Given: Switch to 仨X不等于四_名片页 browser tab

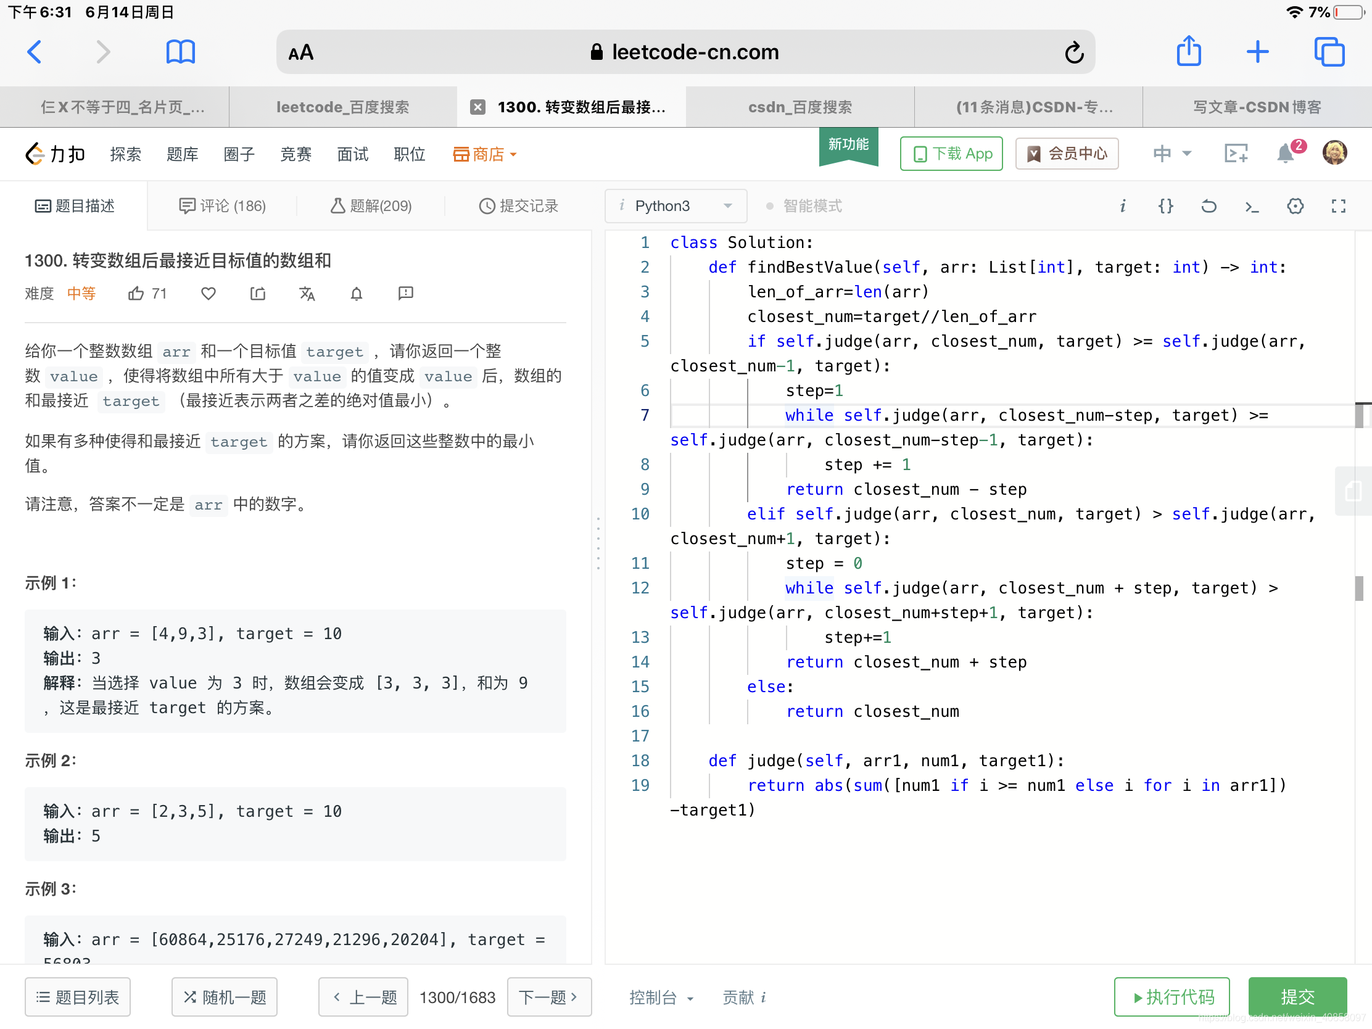Looking at the screenshot, I should pos(114,107).
